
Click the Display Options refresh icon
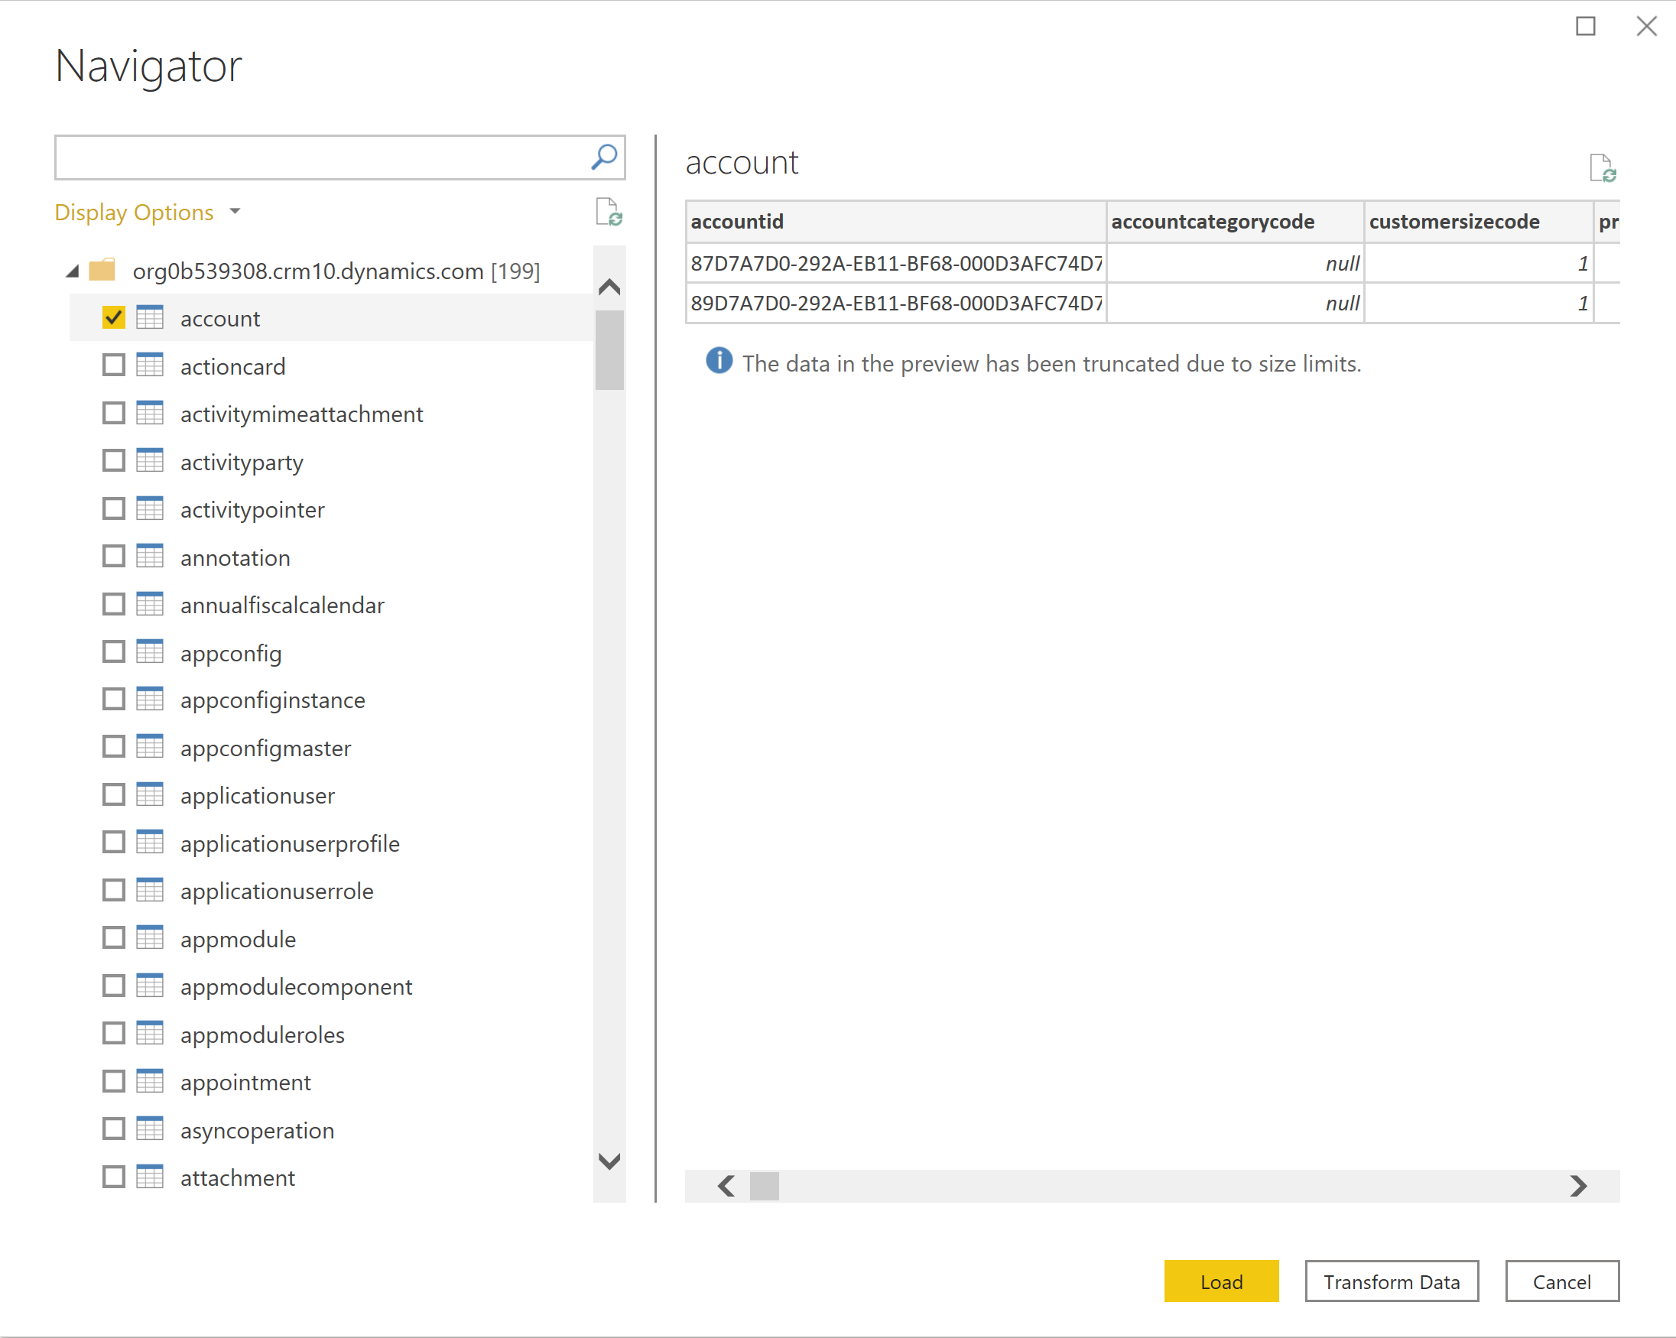point(609,213)
